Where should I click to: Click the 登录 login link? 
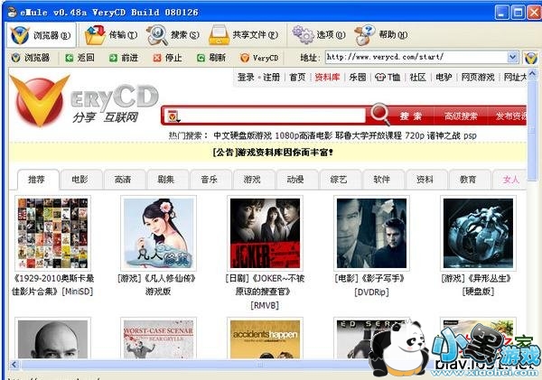[x=246, y=78]
